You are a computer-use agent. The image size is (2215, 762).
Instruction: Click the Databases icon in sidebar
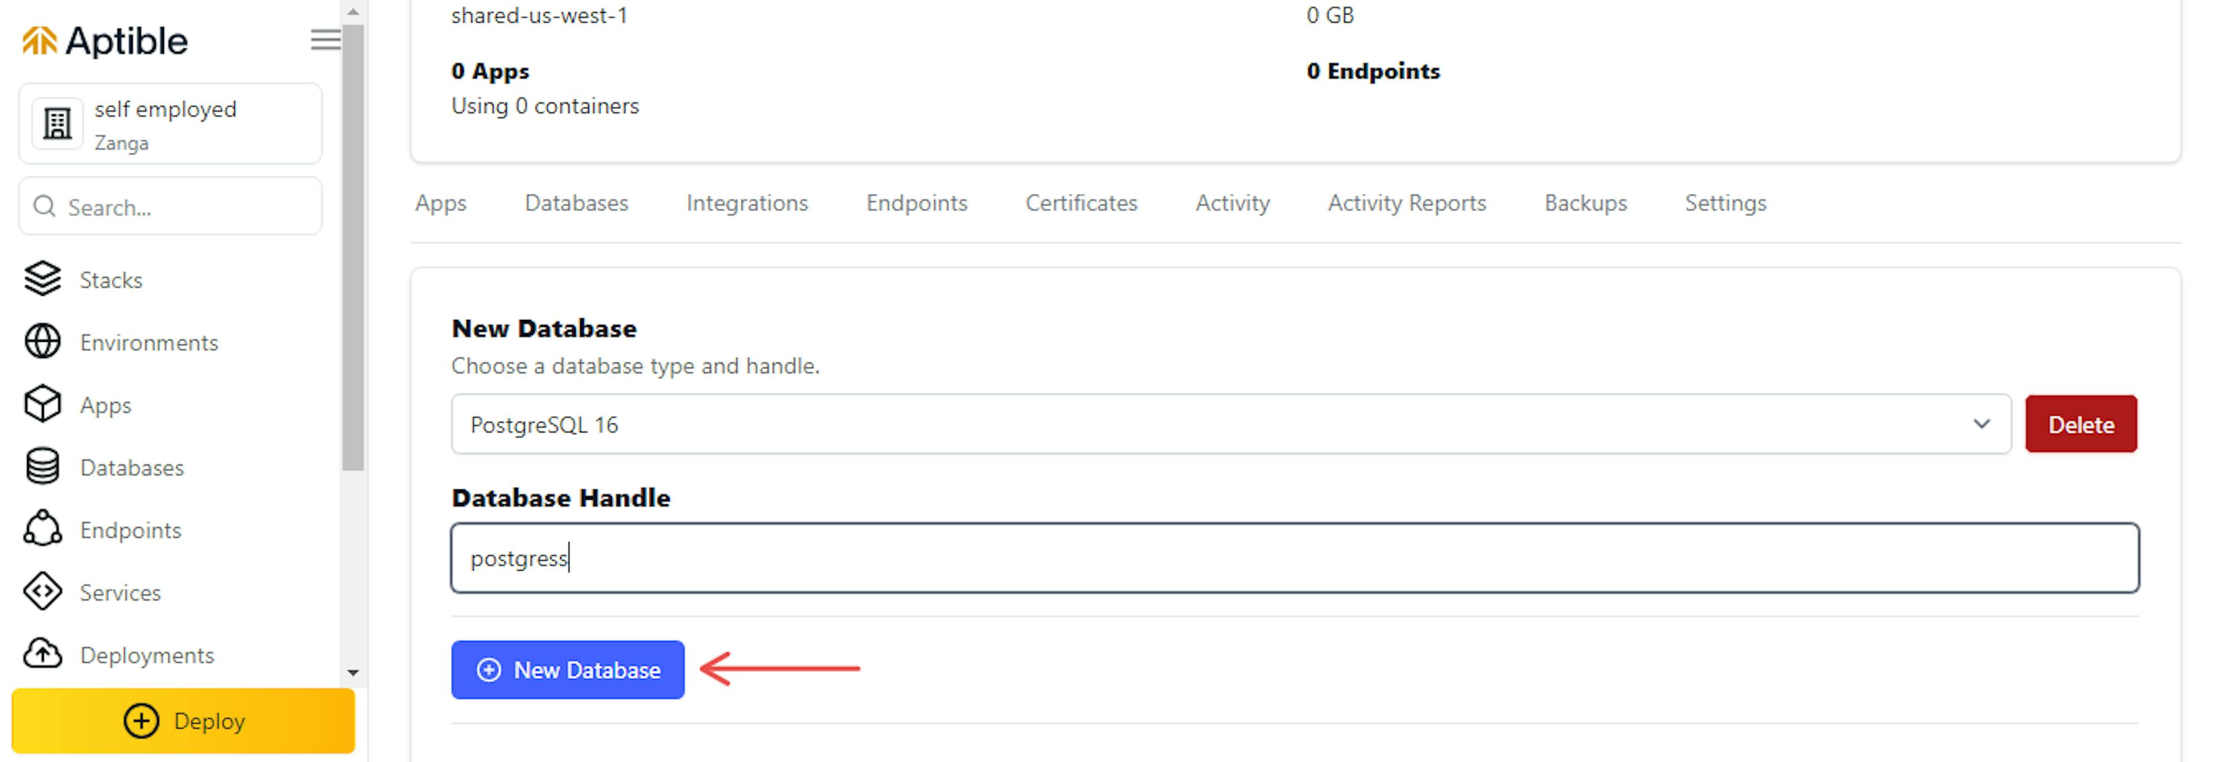[x=50, y=467]
